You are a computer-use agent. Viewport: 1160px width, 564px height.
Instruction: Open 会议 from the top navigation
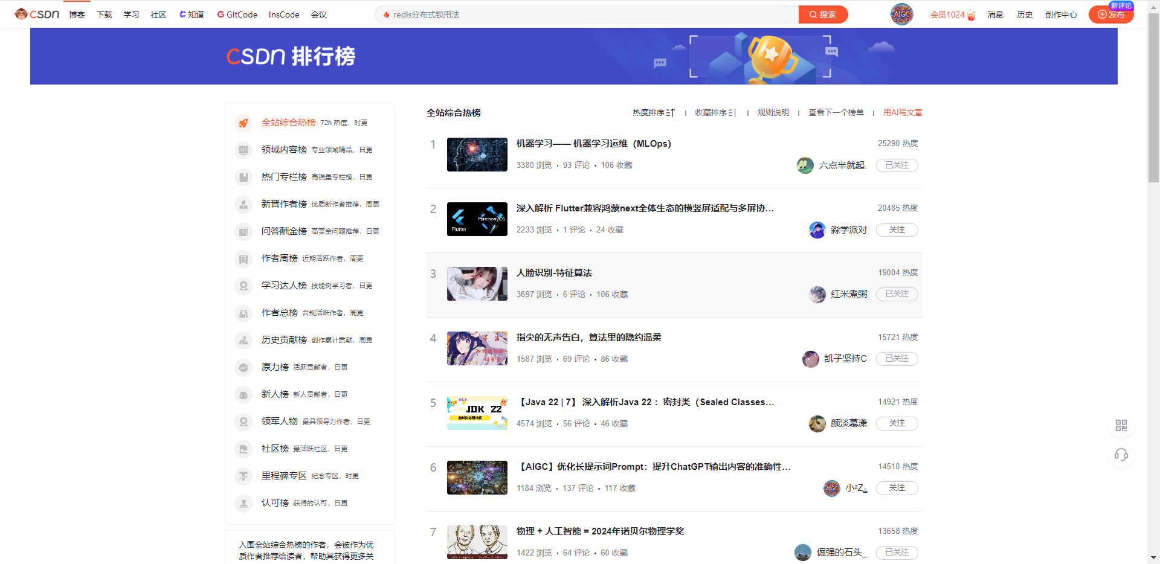point(319,14)
